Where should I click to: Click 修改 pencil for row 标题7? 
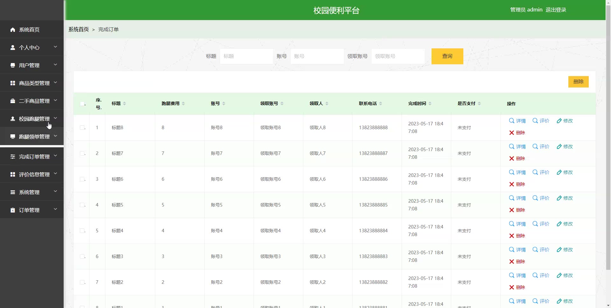565,146
